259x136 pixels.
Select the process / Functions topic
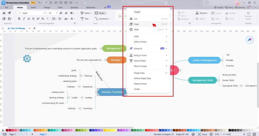pyautogui.click(x=112, y=92)
